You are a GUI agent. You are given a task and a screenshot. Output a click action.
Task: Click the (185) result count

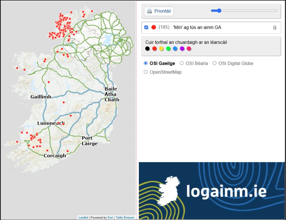(164, 27)
